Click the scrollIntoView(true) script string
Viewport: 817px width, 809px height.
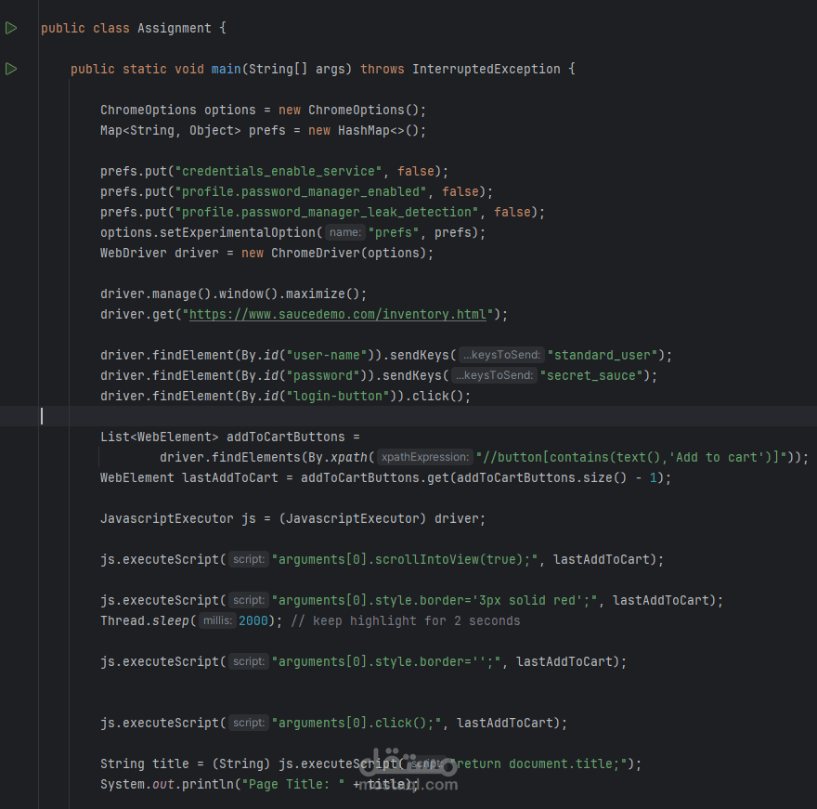point(405,559)
